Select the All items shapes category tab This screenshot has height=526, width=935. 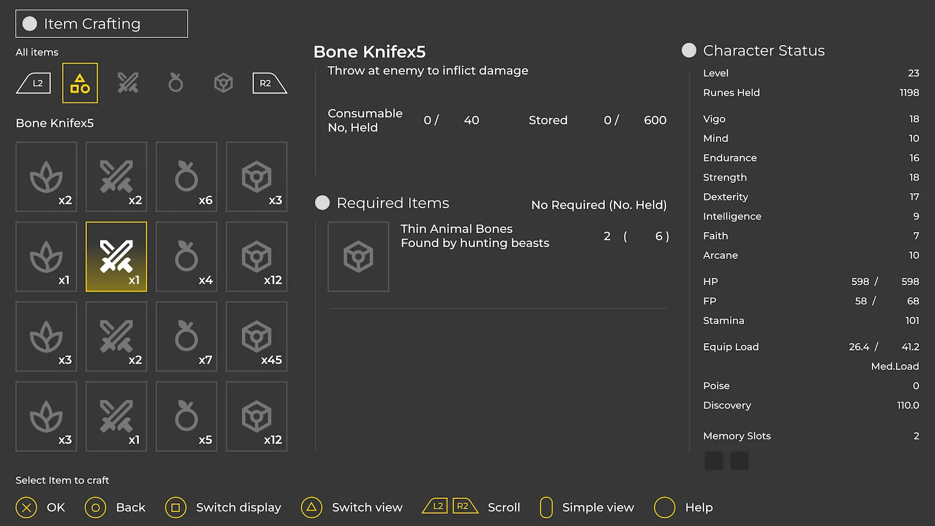pos(80,83)
